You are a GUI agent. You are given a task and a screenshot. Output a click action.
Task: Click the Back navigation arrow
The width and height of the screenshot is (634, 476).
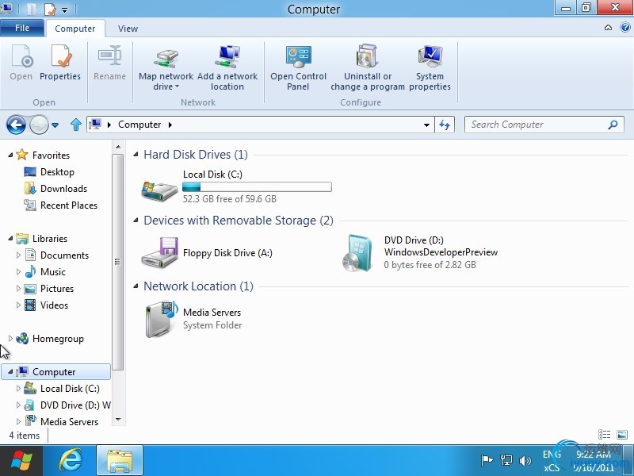click(x=16, y=125)
